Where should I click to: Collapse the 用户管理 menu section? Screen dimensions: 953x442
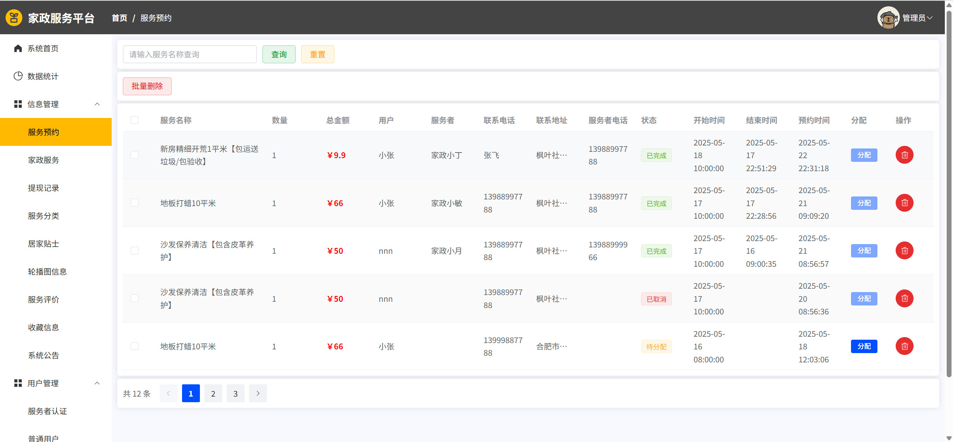[97, 383]
